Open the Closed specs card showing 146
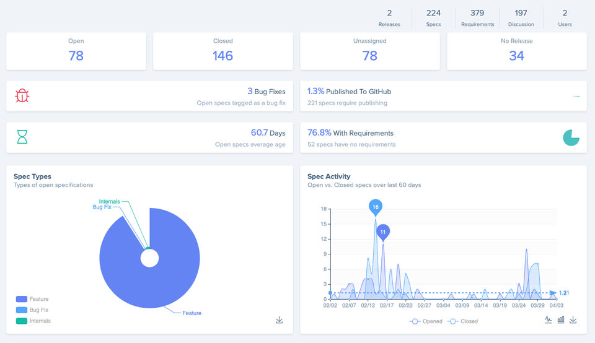The height and width of the screenshot is (343, 595). coord(223,51)
